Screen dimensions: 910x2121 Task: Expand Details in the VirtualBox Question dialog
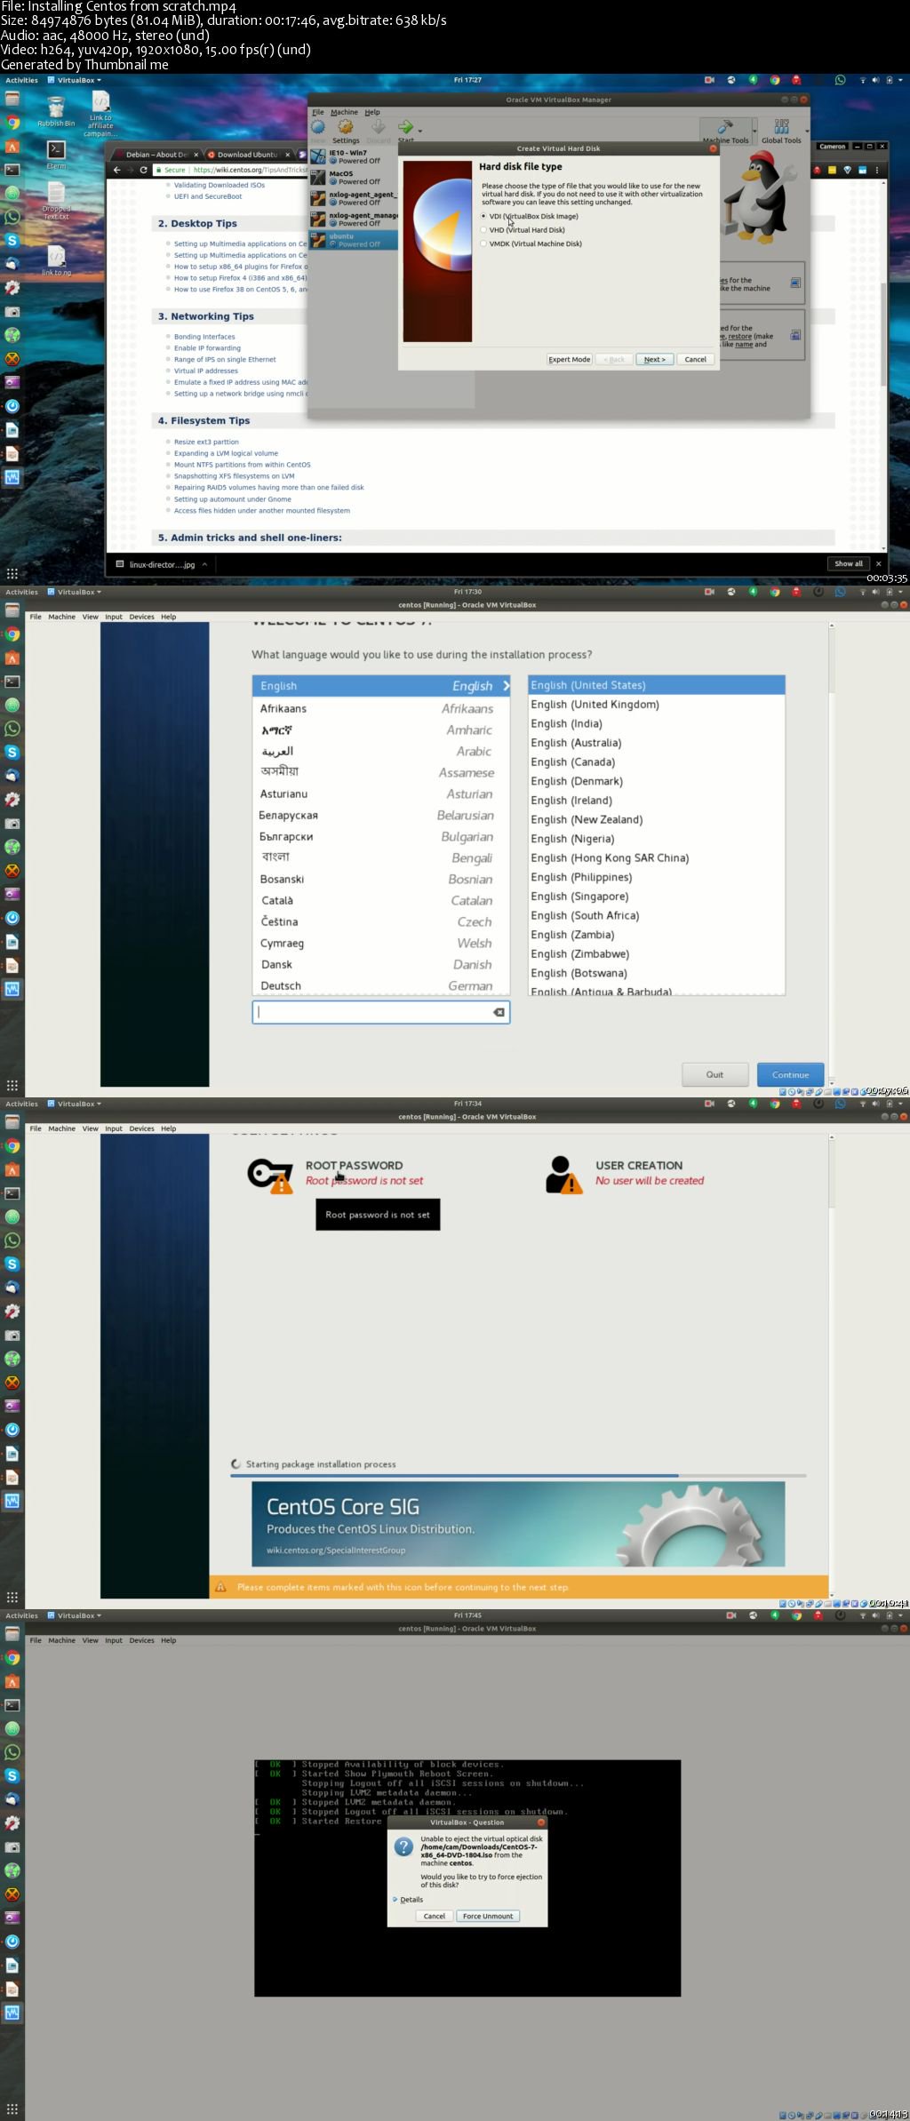point(408,1900)
